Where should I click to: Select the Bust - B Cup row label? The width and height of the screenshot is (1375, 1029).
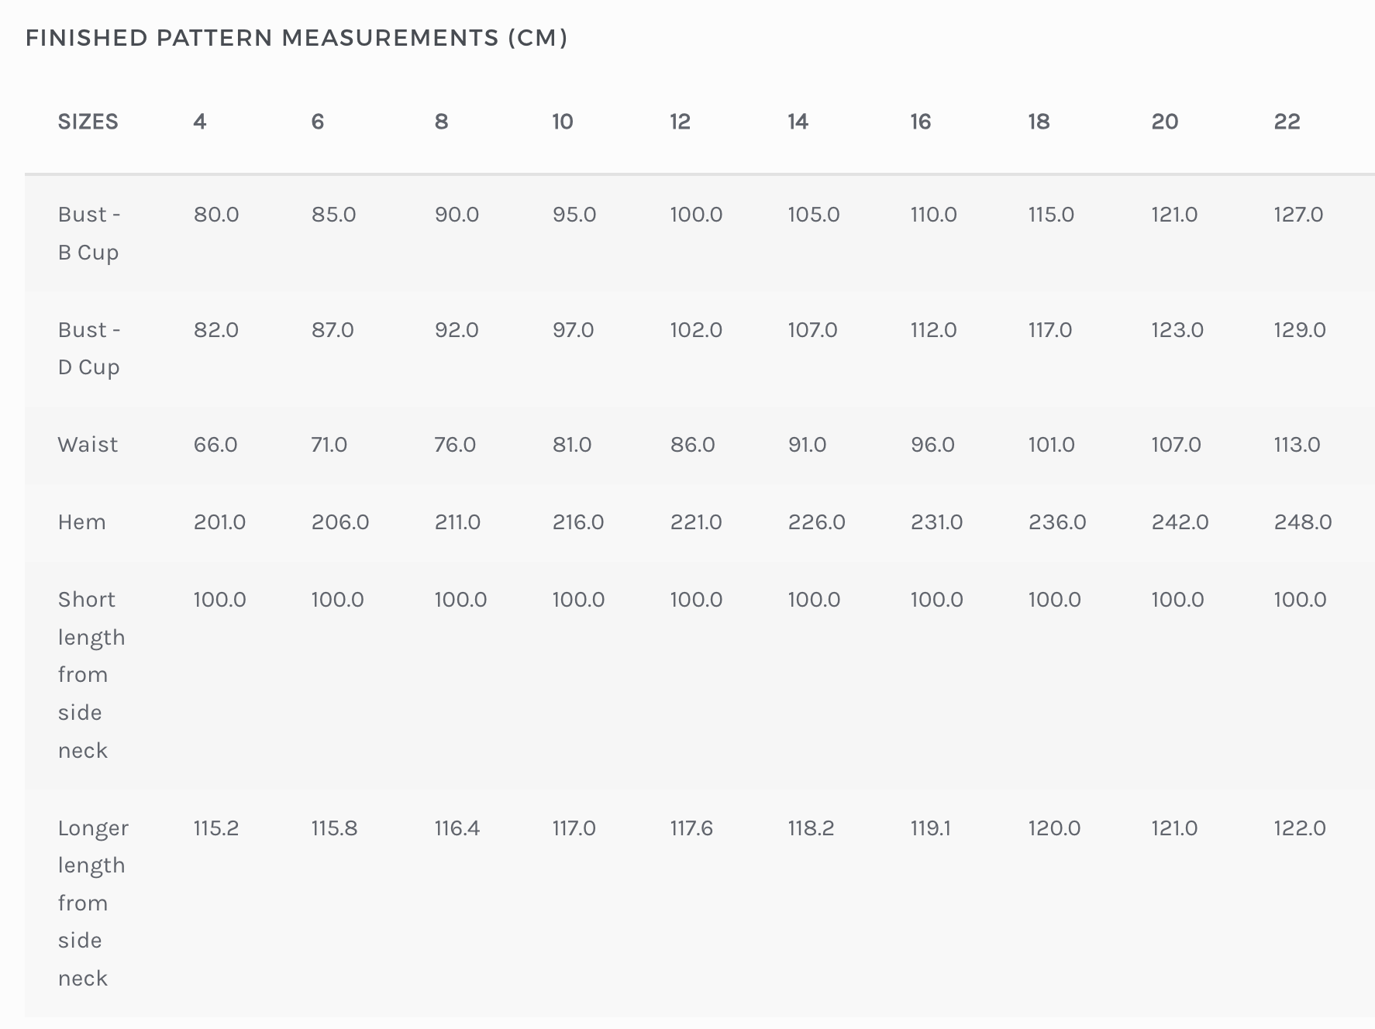[88, 233]
